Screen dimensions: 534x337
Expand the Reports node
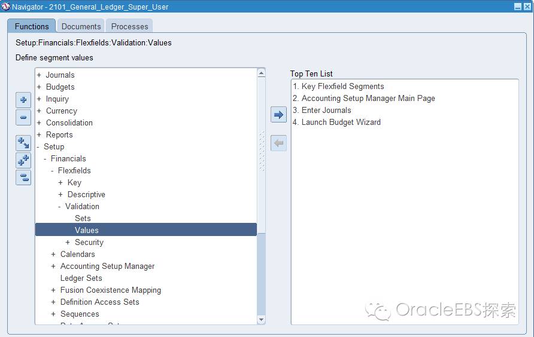click(39, 134)
